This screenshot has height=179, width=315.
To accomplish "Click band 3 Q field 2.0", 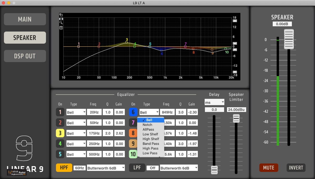I will point(108,133).
